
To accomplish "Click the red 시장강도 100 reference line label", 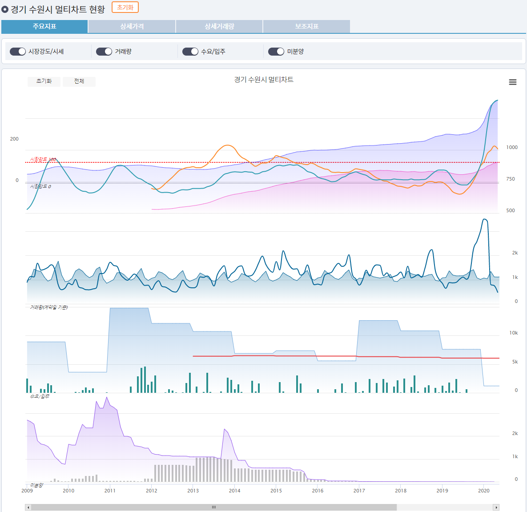I will [43, 159].
